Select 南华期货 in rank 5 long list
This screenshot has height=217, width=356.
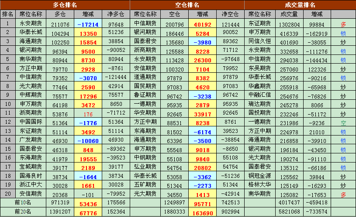click(x=31, y=59)
